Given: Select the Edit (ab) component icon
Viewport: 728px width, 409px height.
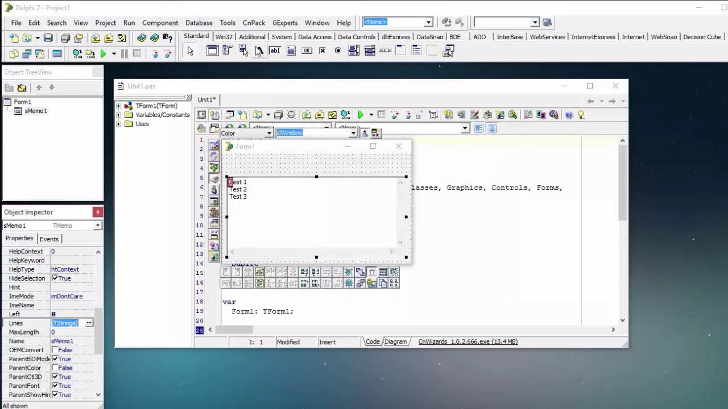Looking at the screenshot, I should click(275, 51).
